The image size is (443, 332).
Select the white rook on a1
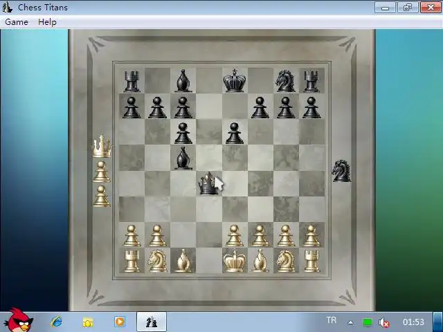point(132,261)
